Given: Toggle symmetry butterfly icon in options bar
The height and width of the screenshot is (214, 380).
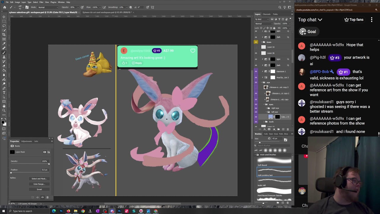Looking at the screenshot, I should (153, 7).
